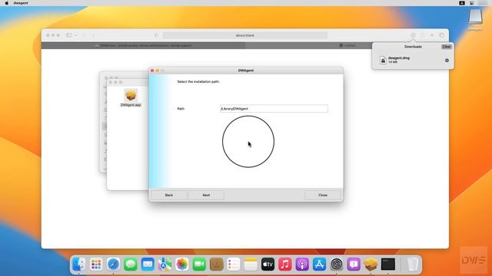Open Trash from the Dock
The image size is (492, 276).
point(412,264)
